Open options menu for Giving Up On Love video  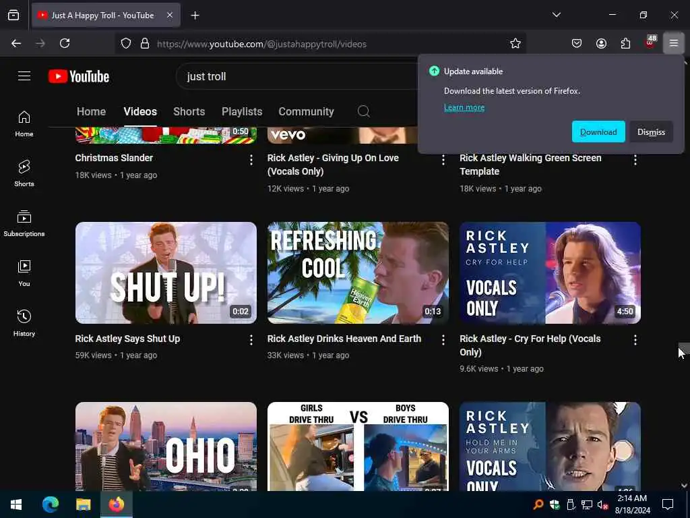[443, 160]
